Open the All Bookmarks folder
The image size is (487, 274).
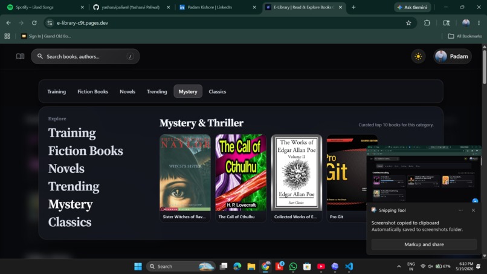465,36
